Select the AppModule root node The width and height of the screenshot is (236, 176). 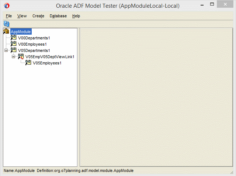tap(21, 32)
